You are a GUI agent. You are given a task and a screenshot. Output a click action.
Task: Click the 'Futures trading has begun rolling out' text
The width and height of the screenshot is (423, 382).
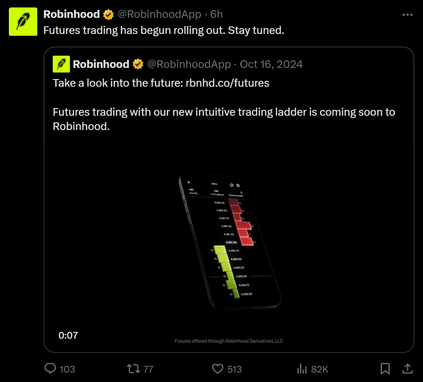[x=163, y=31]
